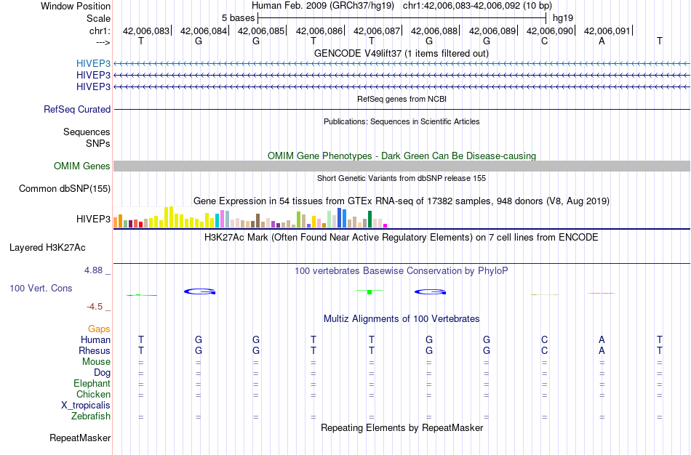Click base C in the Human alignment row
This screenshot has width=691, height=455.
pos(544,339)
